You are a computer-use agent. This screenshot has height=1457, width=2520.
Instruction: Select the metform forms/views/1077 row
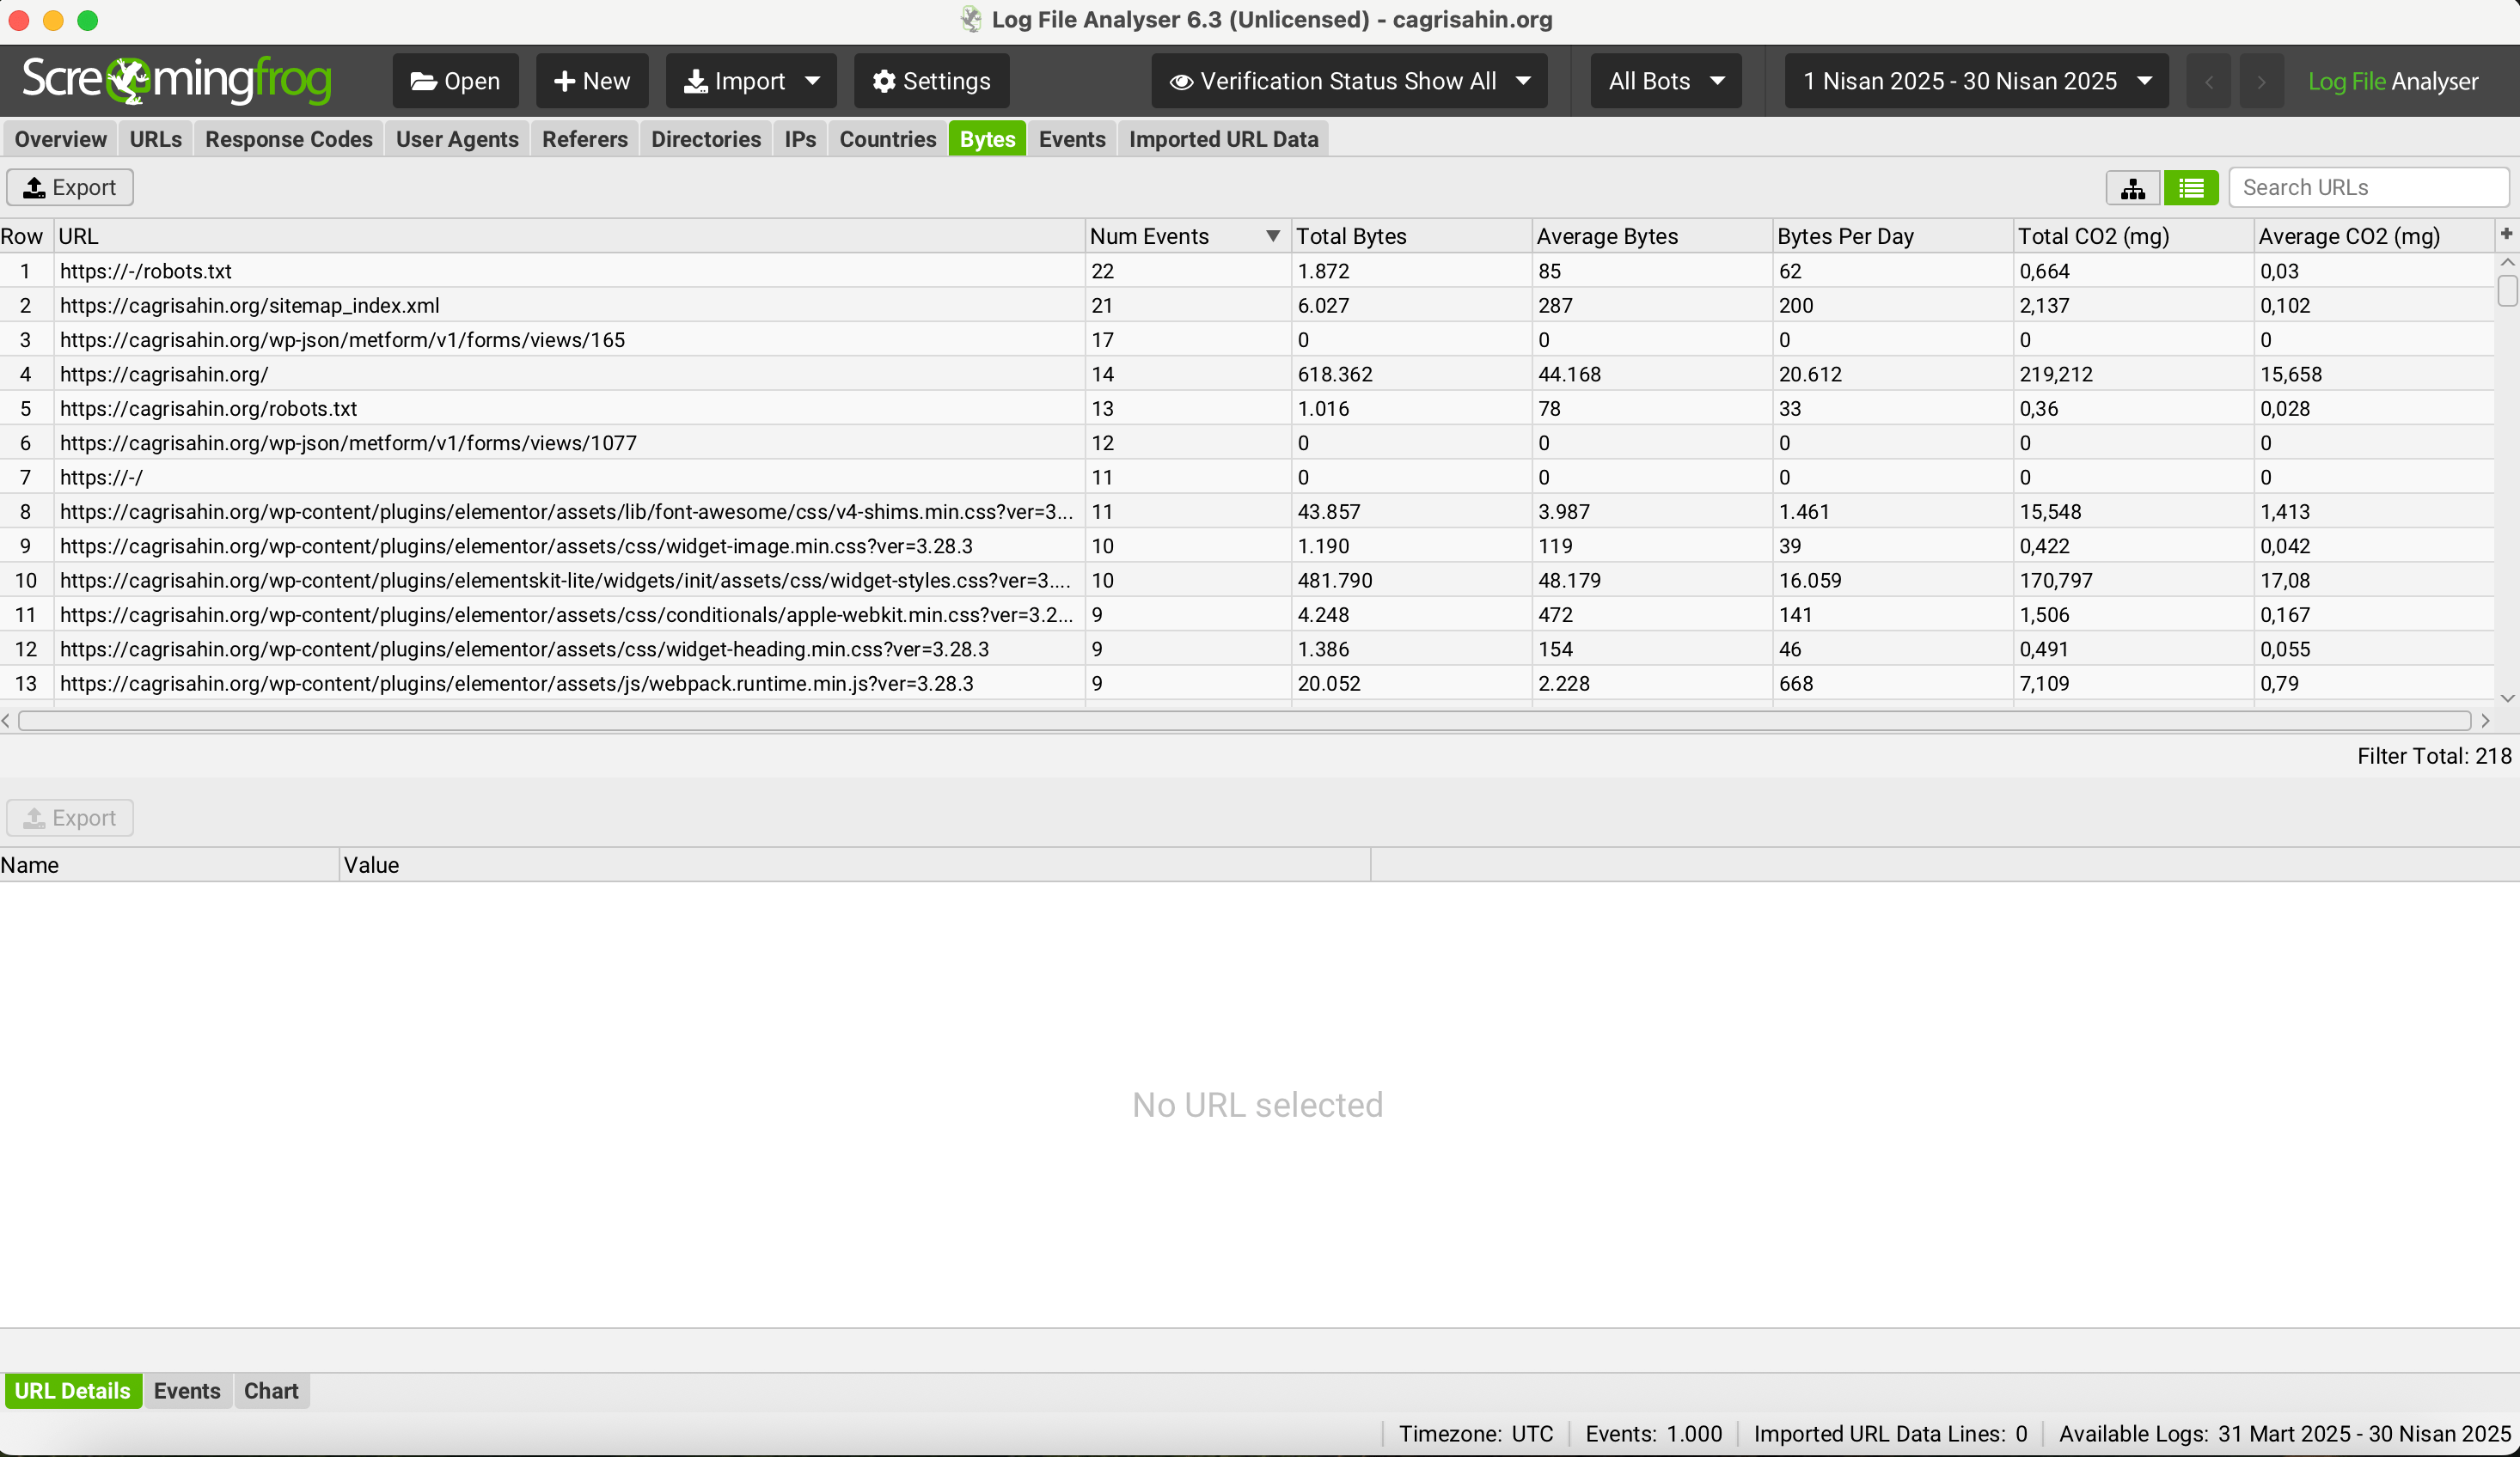point(1247,442)
